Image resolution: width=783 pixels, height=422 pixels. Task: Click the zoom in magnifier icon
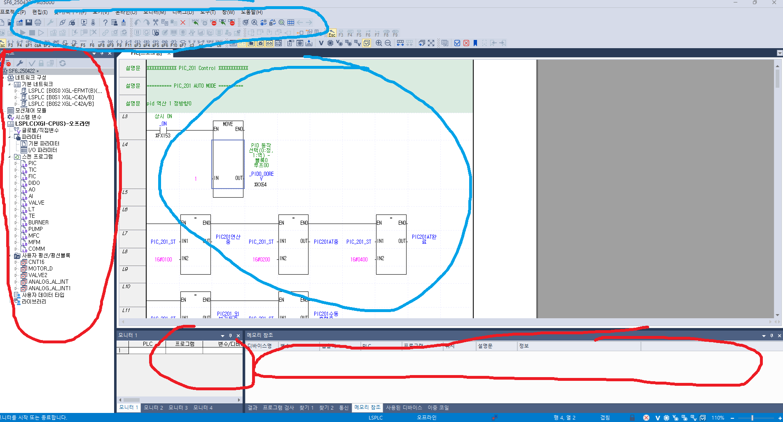(379, 43)
